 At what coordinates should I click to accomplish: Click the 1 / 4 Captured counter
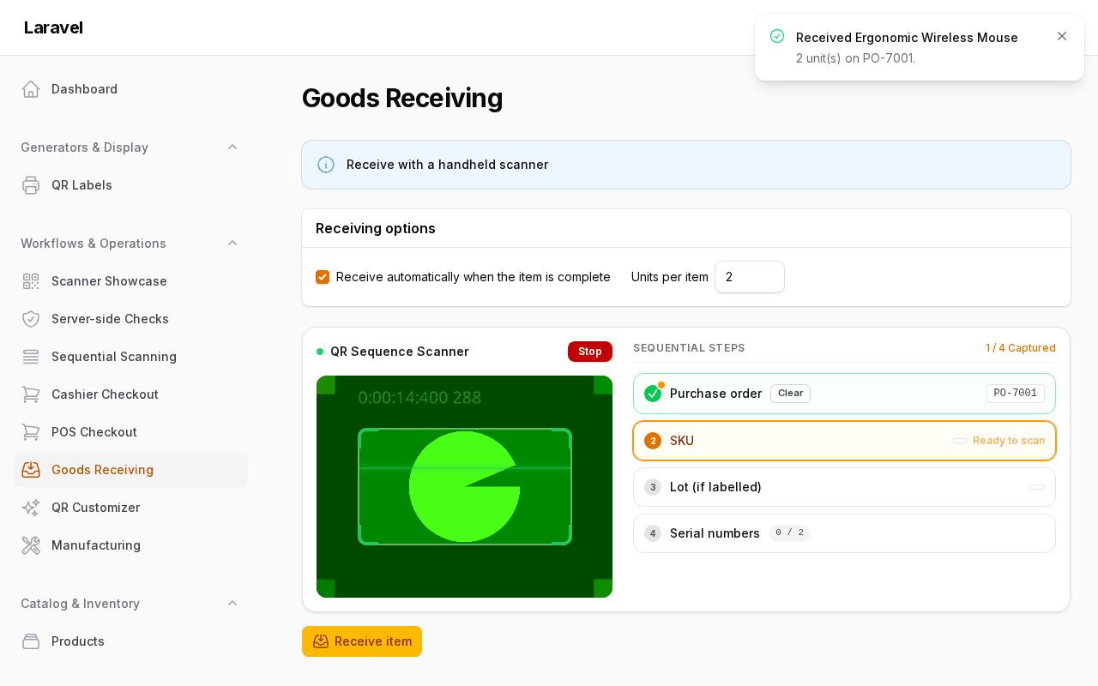[x=1021, y=348]
